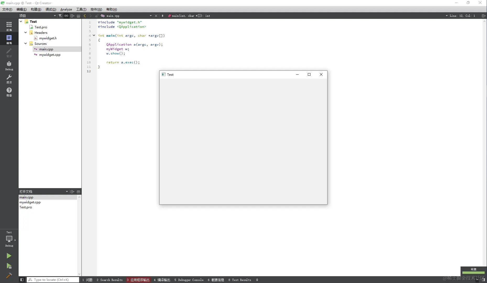This screenshot has height=283, width=487.
Task: Start debugging with the run-with-bug button
Action: coord(9,266)
